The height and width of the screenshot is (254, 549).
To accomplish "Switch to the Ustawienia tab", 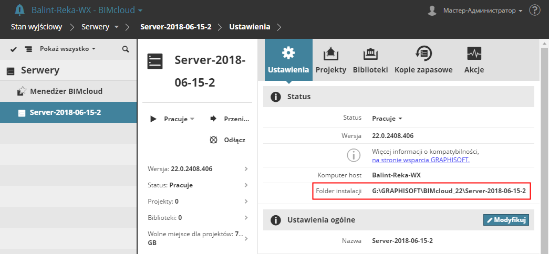I will pyautogui.click(x=288, y=60).
